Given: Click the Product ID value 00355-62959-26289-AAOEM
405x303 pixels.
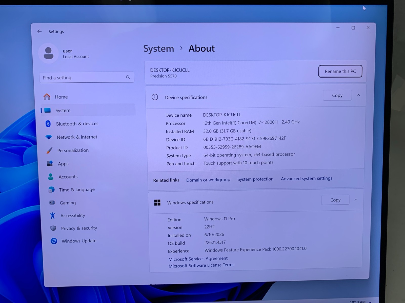Looking at the screenshot, I should click(232, 147).
